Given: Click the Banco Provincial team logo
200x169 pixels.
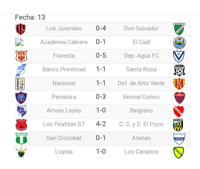Looking at the screenshot, I should [21, 70].
